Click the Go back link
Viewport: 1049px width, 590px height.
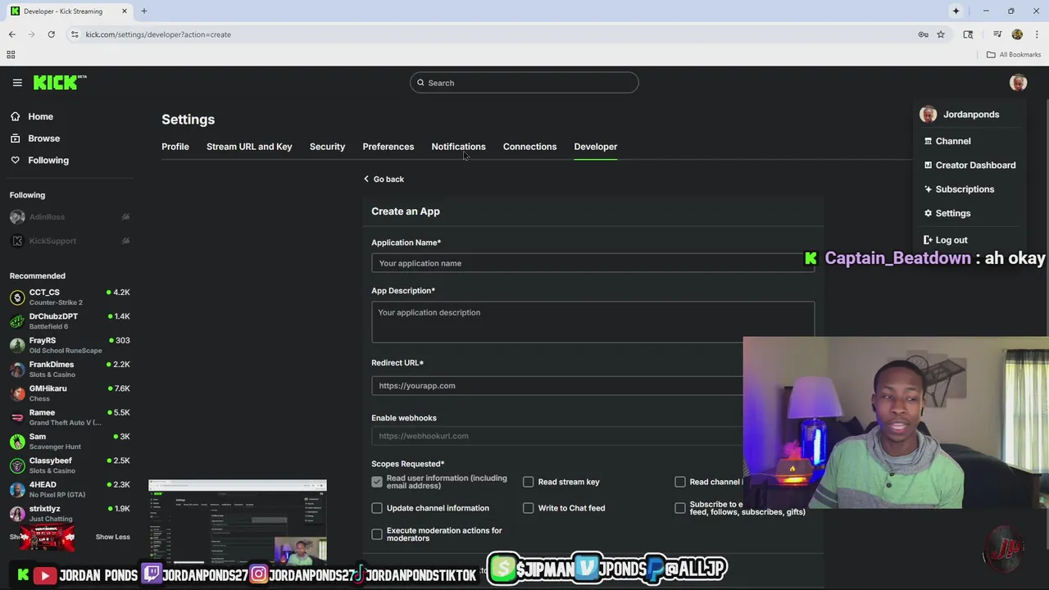pyautogui.click(x=384, y=179)
